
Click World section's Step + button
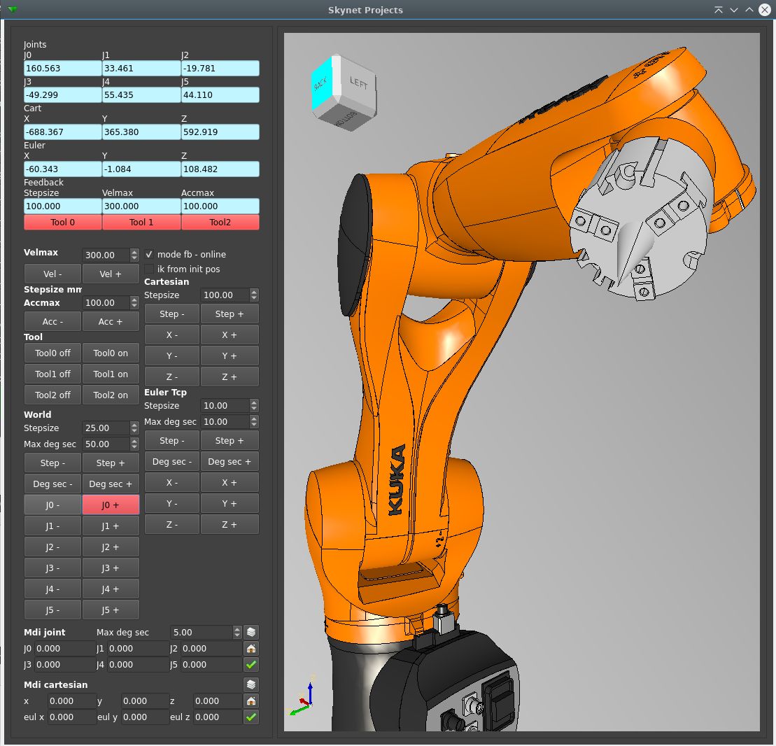pos(111,463)
